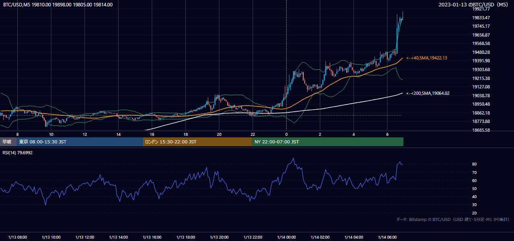Click bottom axis label 1/13 08:00
514x241 pixels.
coord(17,237)
